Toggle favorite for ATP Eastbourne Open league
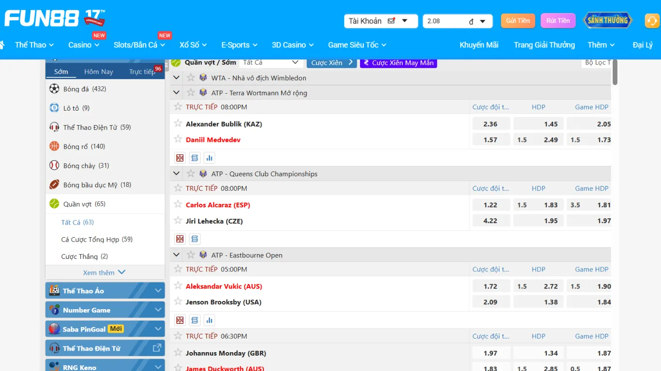661x371 pixels. (x=191, y=255)
